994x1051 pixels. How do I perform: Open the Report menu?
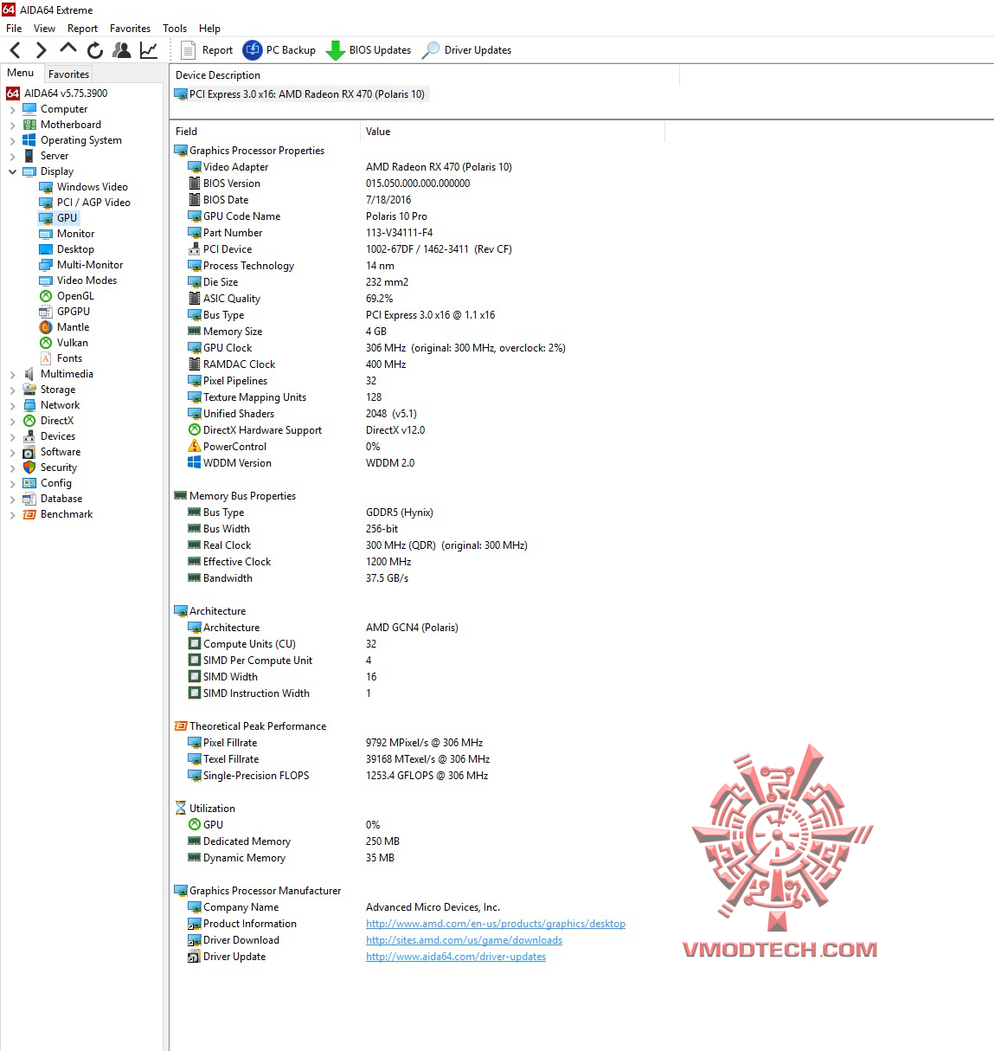click(x=82, y=28)
